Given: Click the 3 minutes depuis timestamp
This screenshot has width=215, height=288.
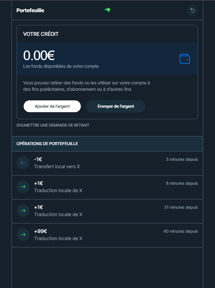Looking at the screenshot, I should click(182, 159).
